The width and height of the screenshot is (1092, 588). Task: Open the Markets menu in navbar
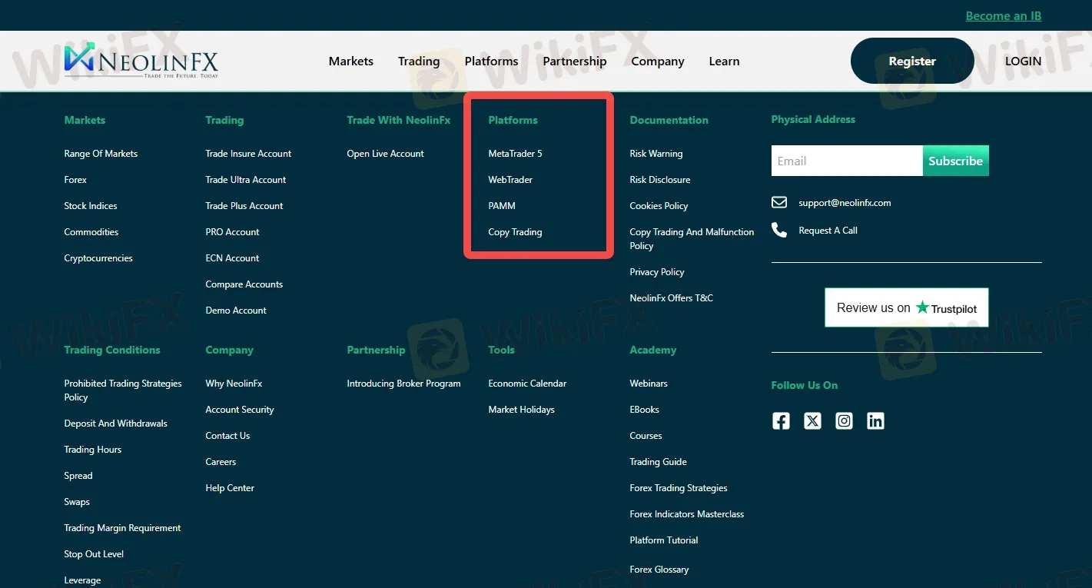click(x=351, y=61)
